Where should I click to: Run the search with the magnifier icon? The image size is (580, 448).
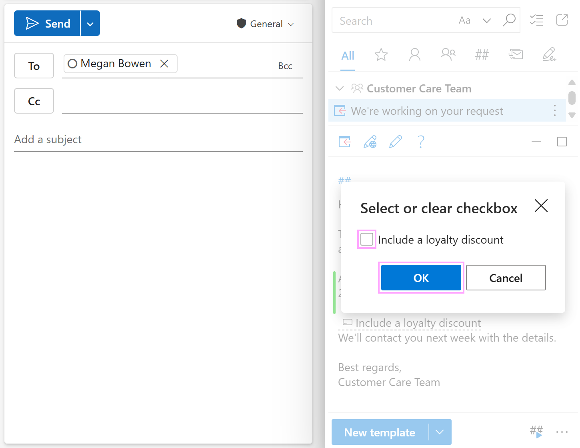point(509,20)
